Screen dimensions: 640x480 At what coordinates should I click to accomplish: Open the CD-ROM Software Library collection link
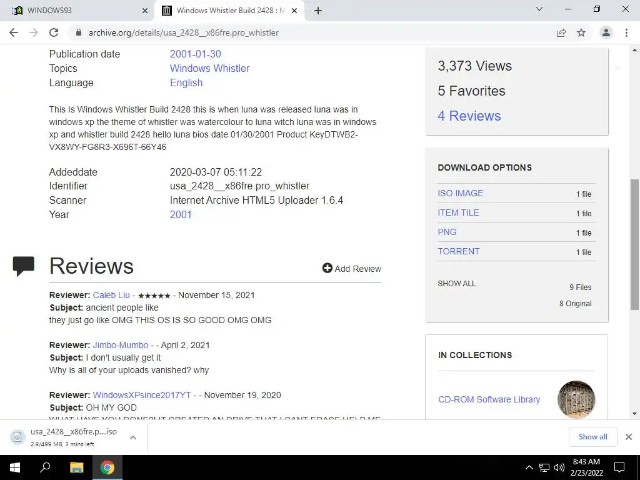(489, 399)
